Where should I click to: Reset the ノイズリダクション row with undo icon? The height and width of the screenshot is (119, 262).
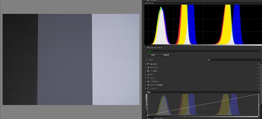256,81
